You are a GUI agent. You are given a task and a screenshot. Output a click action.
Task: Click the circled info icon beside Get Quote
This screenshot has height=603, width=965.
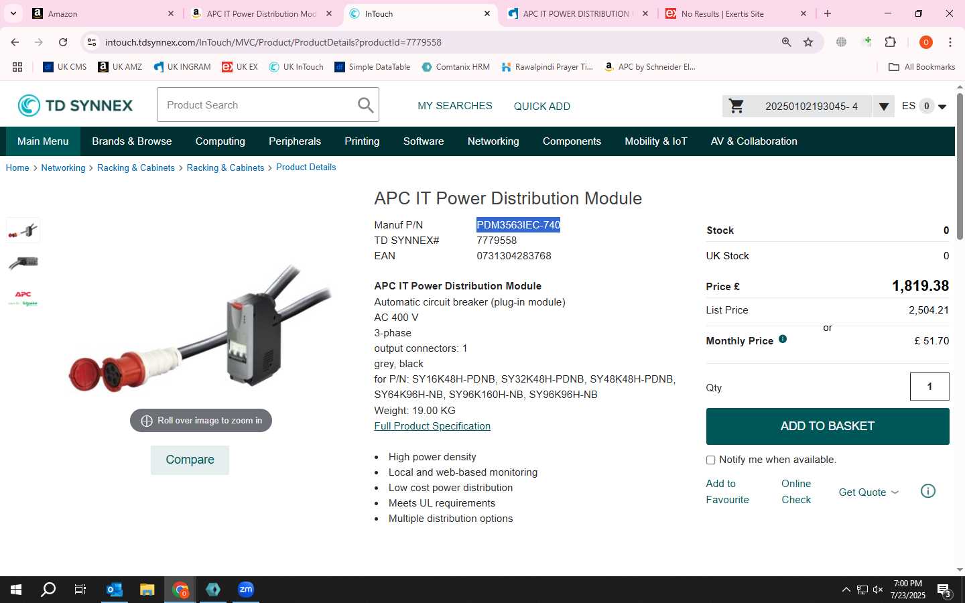(928, 491)
